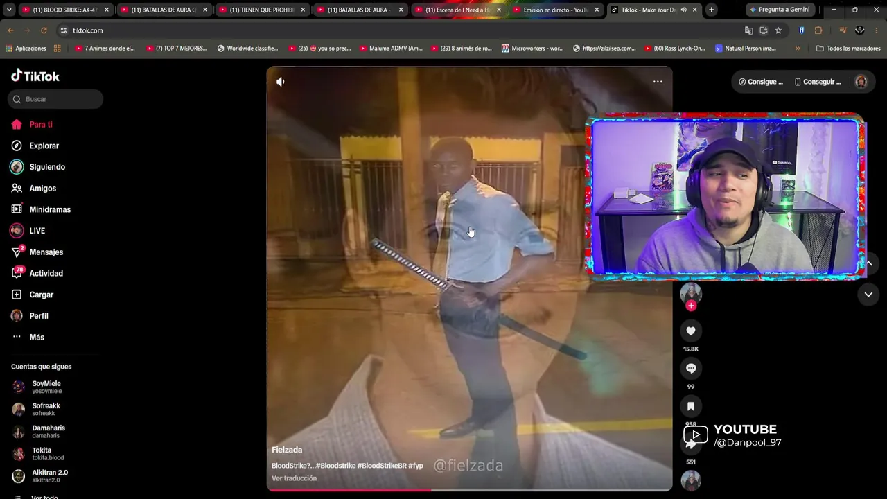Open the browser extensions puzzle icon
Image resolution: width=887 pixels, height=499 pixels.
[818, 30]
